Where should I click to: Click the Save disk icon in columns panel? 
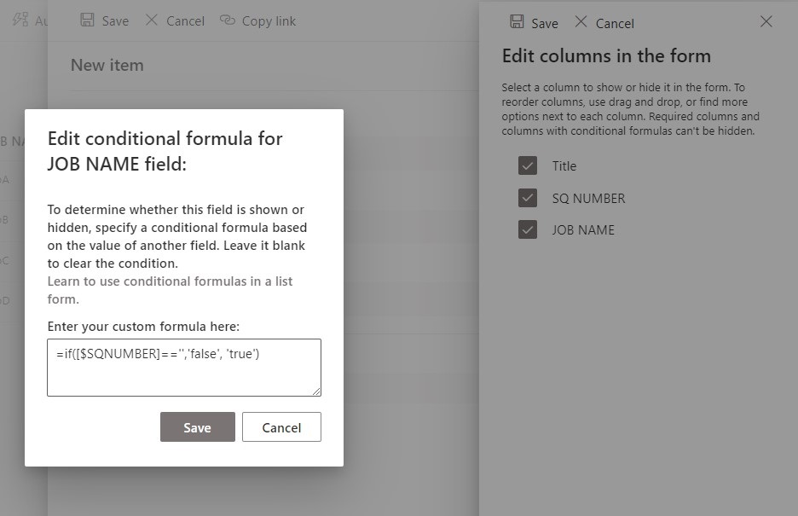[x=518, y=22]
